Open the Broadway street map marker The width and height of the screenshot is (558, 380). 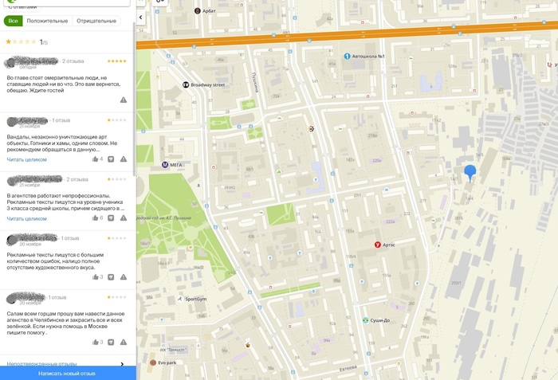186,84
